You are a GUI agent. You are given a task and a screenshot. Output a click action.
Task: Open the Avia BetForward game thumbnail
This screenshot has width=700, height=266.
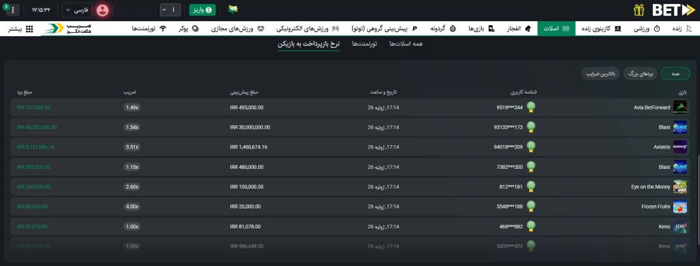pos(680,107)
